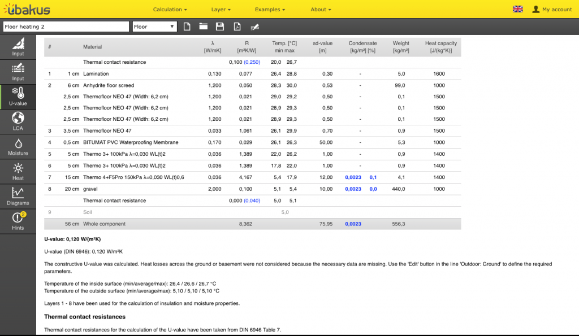
Task: Open the list-and-pencil Input panel in sidebar
Action: [18, 72]
